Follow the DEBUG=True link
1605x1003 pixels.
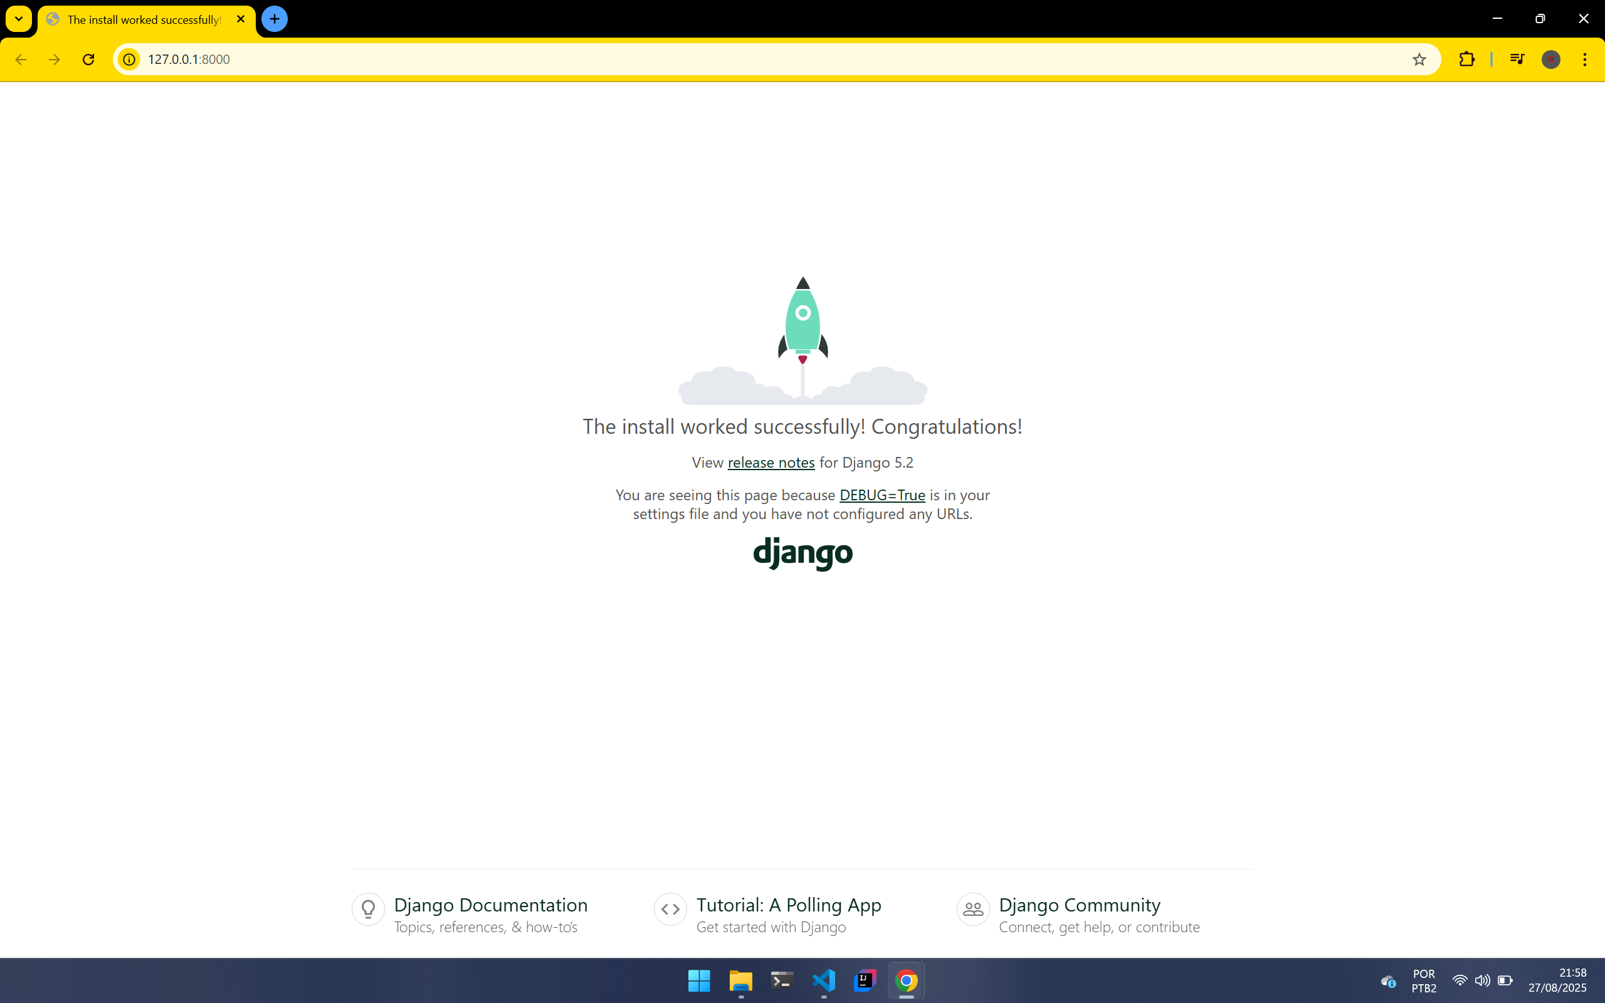pos(882,495)
